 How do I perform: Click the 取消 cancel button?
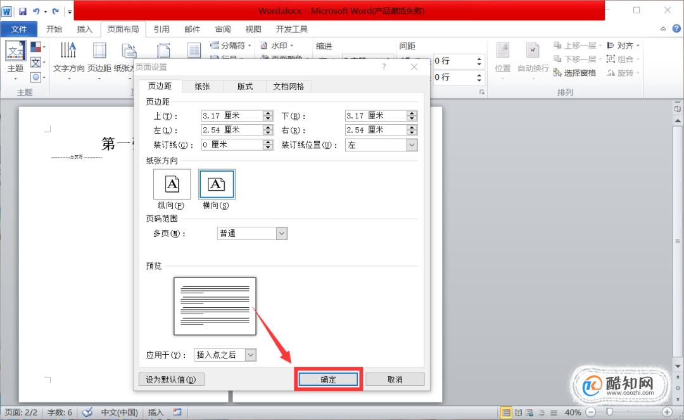[x=395, y=379]
